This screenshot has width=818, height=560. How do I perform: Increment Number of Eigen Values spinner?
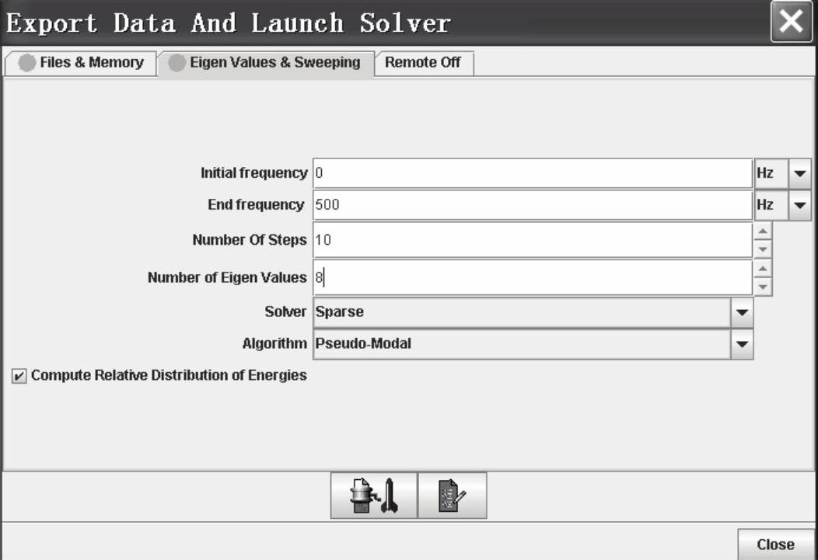click(x=763, y=269)
